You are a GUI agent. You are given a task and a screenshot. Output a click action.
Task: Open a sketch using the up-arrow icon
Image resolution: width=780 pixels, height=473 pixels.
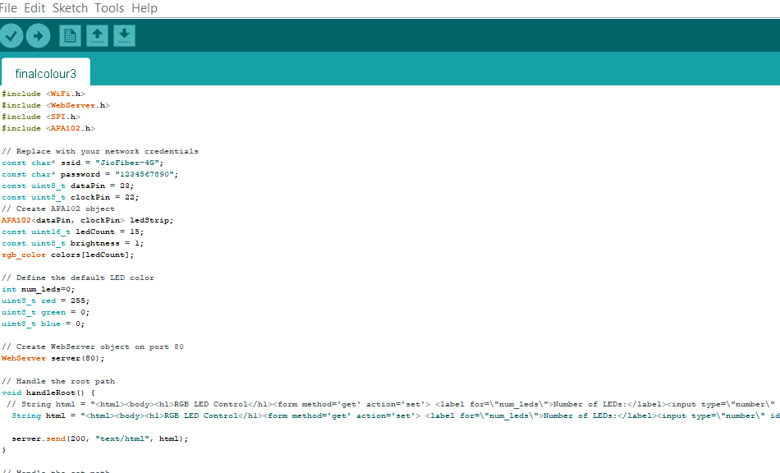[x=97, y=35]
